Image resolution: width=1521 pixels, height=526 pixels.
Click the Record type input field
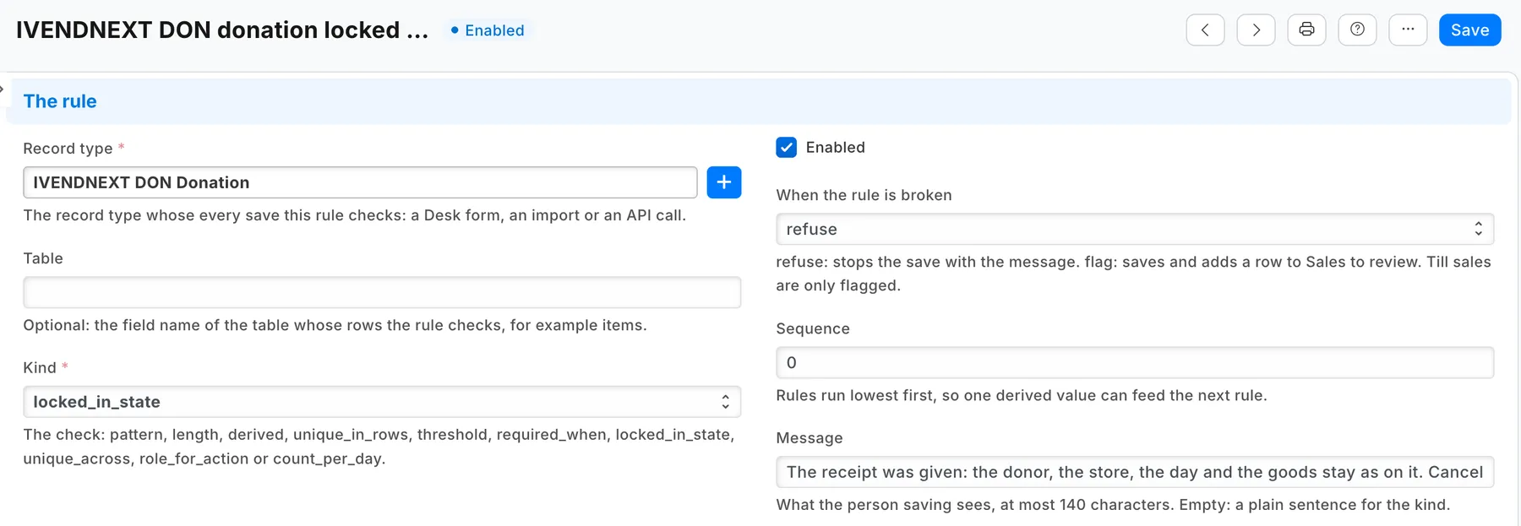click(x=360, y=182)
